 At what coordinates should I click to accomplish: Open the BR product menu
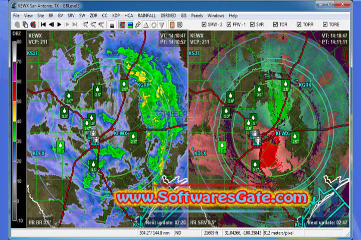(51, 15)
